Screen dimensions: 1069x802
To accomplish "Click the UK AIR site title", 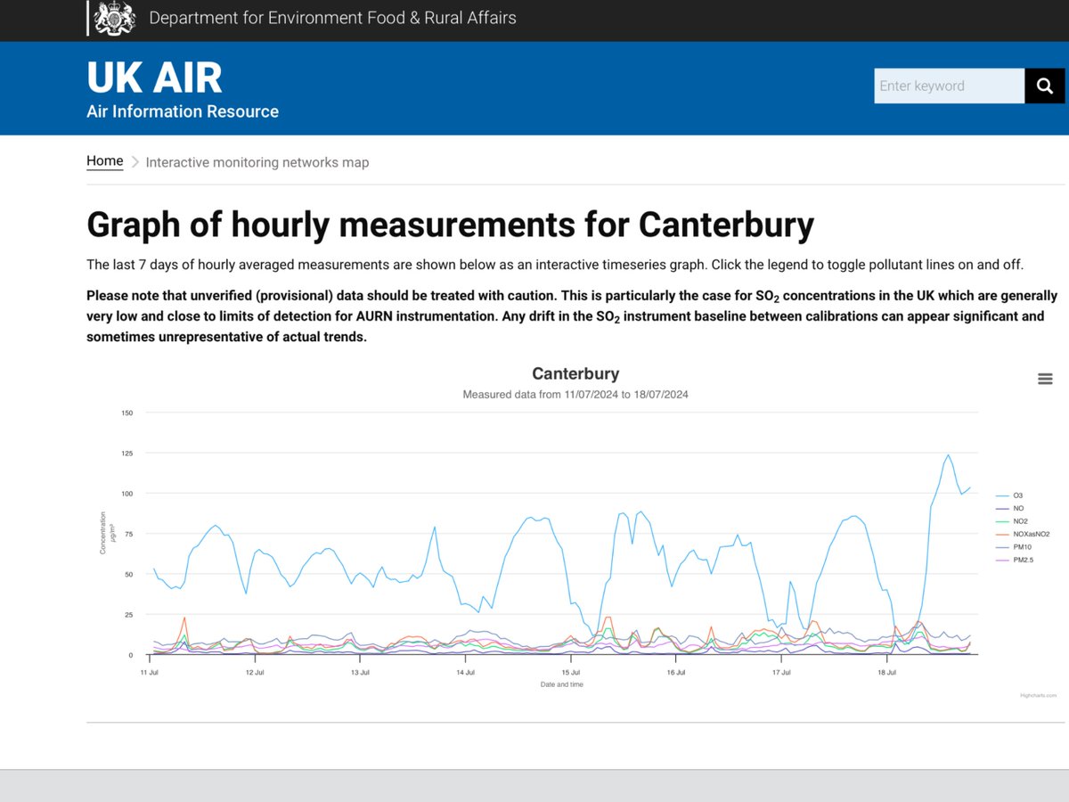I will (154, 78).
